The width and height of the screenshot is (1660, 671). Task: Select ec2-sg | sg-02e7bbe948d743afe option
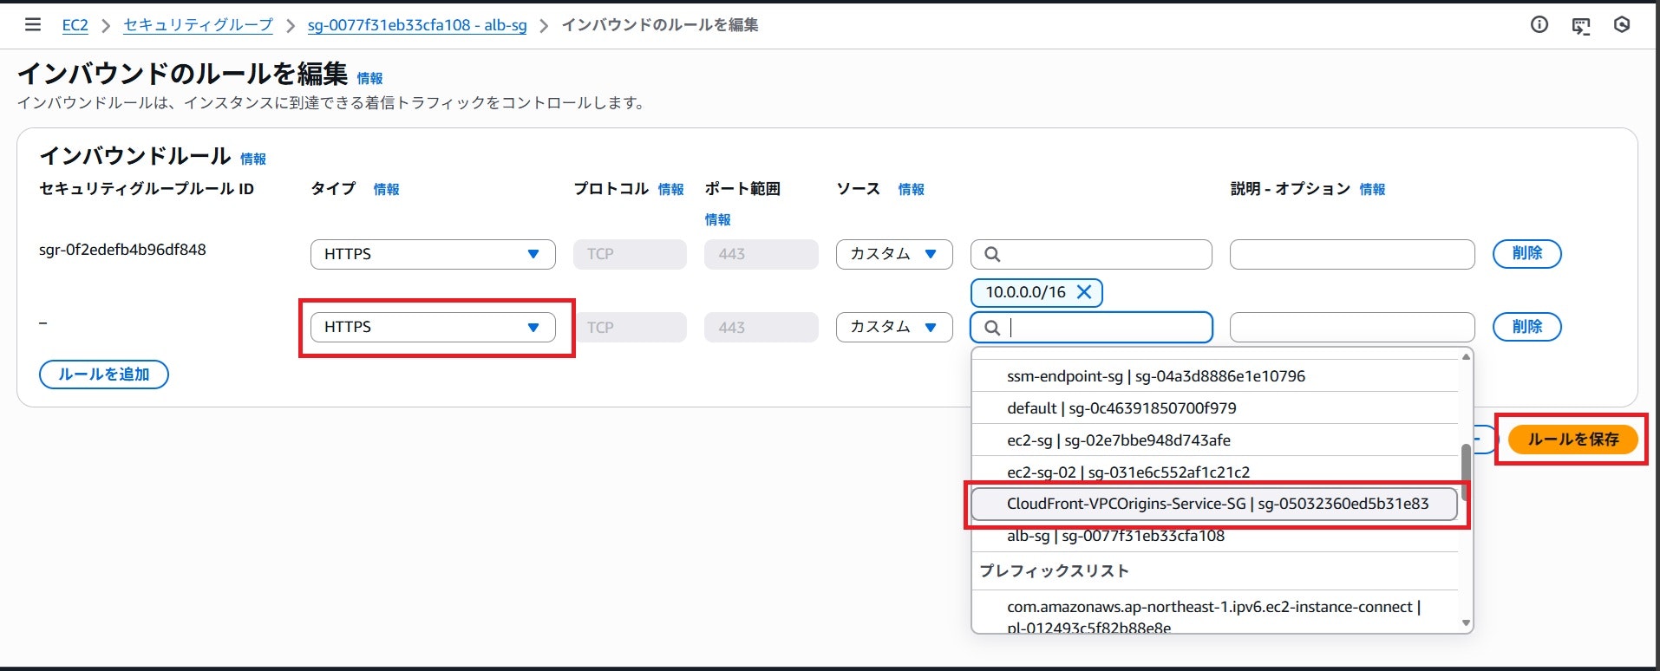click(x=1215, y=440)
